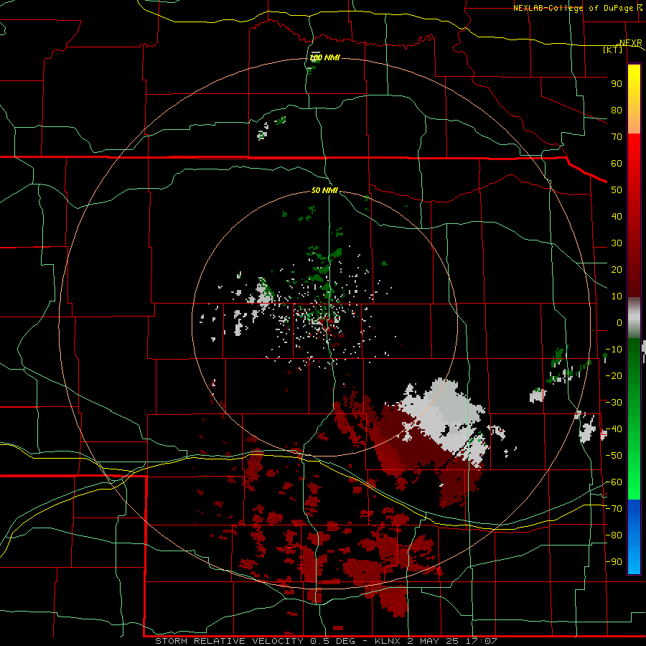Select the positive 60 knot scale label
This screenshot has width=646, height=646.
(617, 163)
